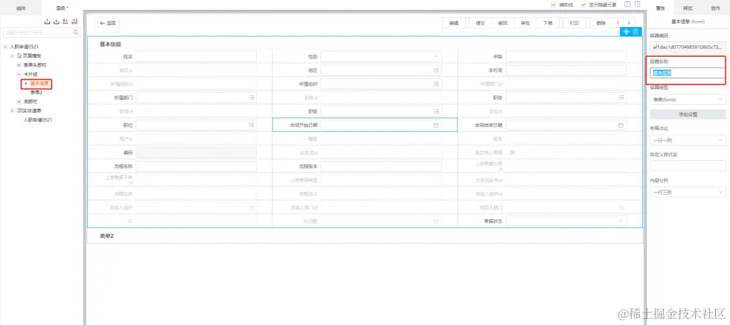Viewport: 730px width, 325px height.
Task: Click the 撤回 button
Action: (502, 23)
